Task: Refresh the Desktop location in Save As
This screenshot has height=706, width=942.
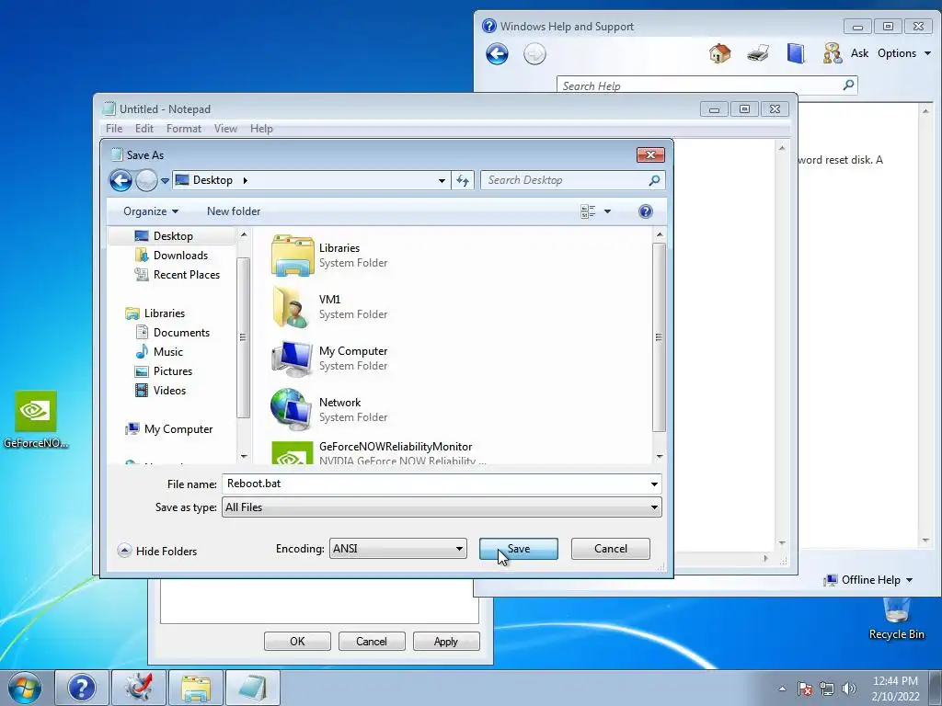Action: pyautogui.click(x=462, y=180)
